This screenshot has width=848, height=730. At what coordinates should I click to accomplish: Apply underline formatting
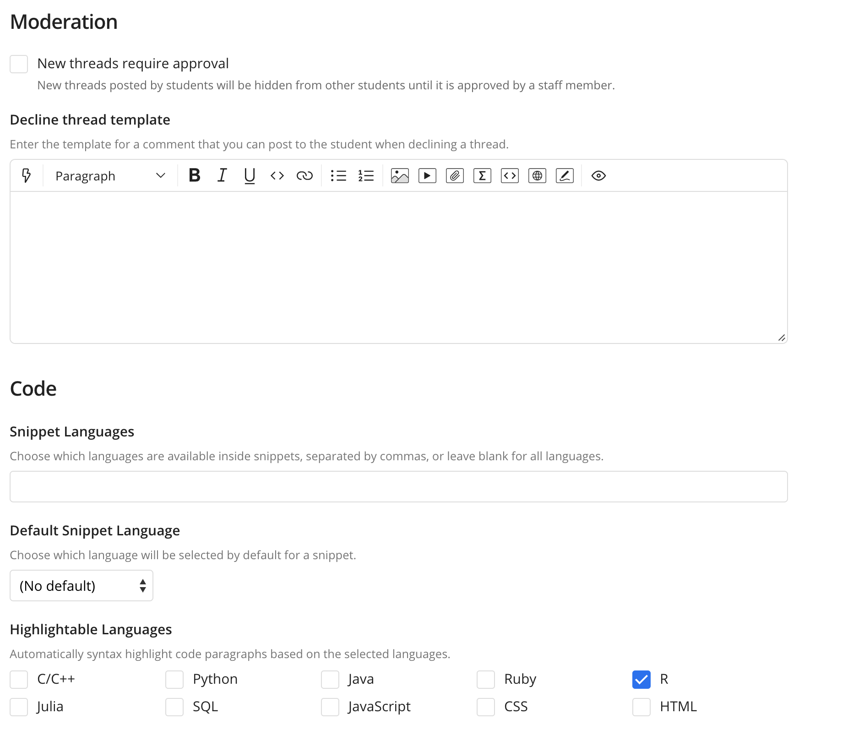[250, 176]
